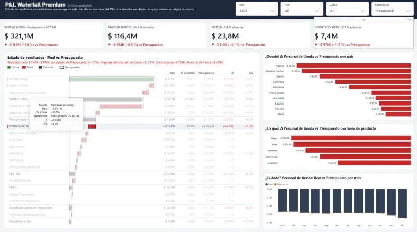
Task: Click the green Suma legend swatch
Action: [x=9, y=67]
